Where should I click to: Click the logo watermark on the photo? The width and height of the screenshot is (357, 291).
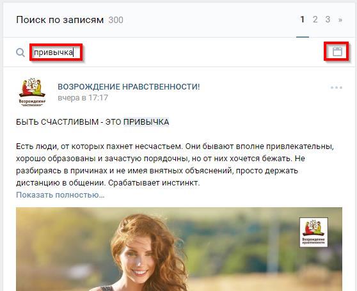point(313,232)
